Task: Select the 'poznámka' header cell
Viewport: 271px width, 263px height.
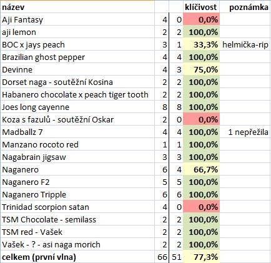Action: [x=245, y=7]
